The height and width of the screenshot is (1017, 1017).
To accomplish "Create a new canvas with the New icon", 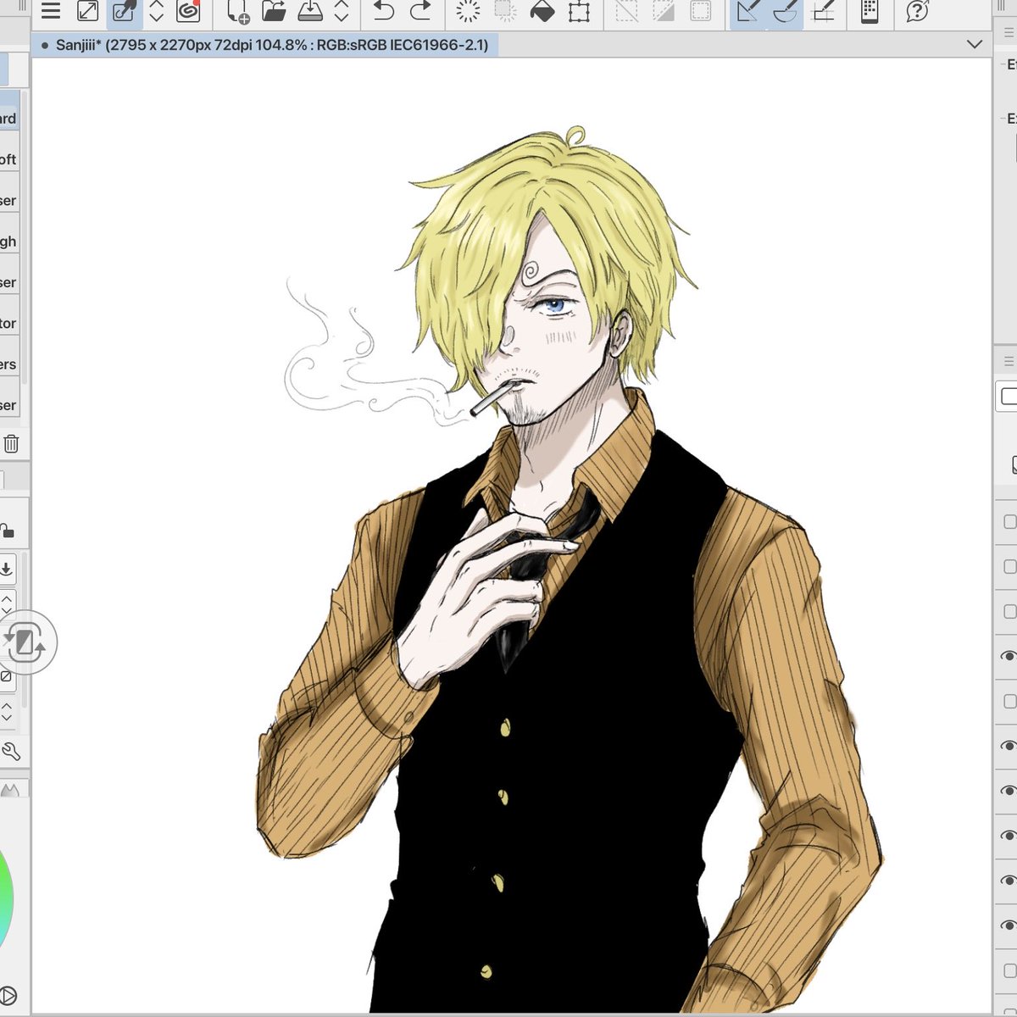I will [x=237, y=11].
